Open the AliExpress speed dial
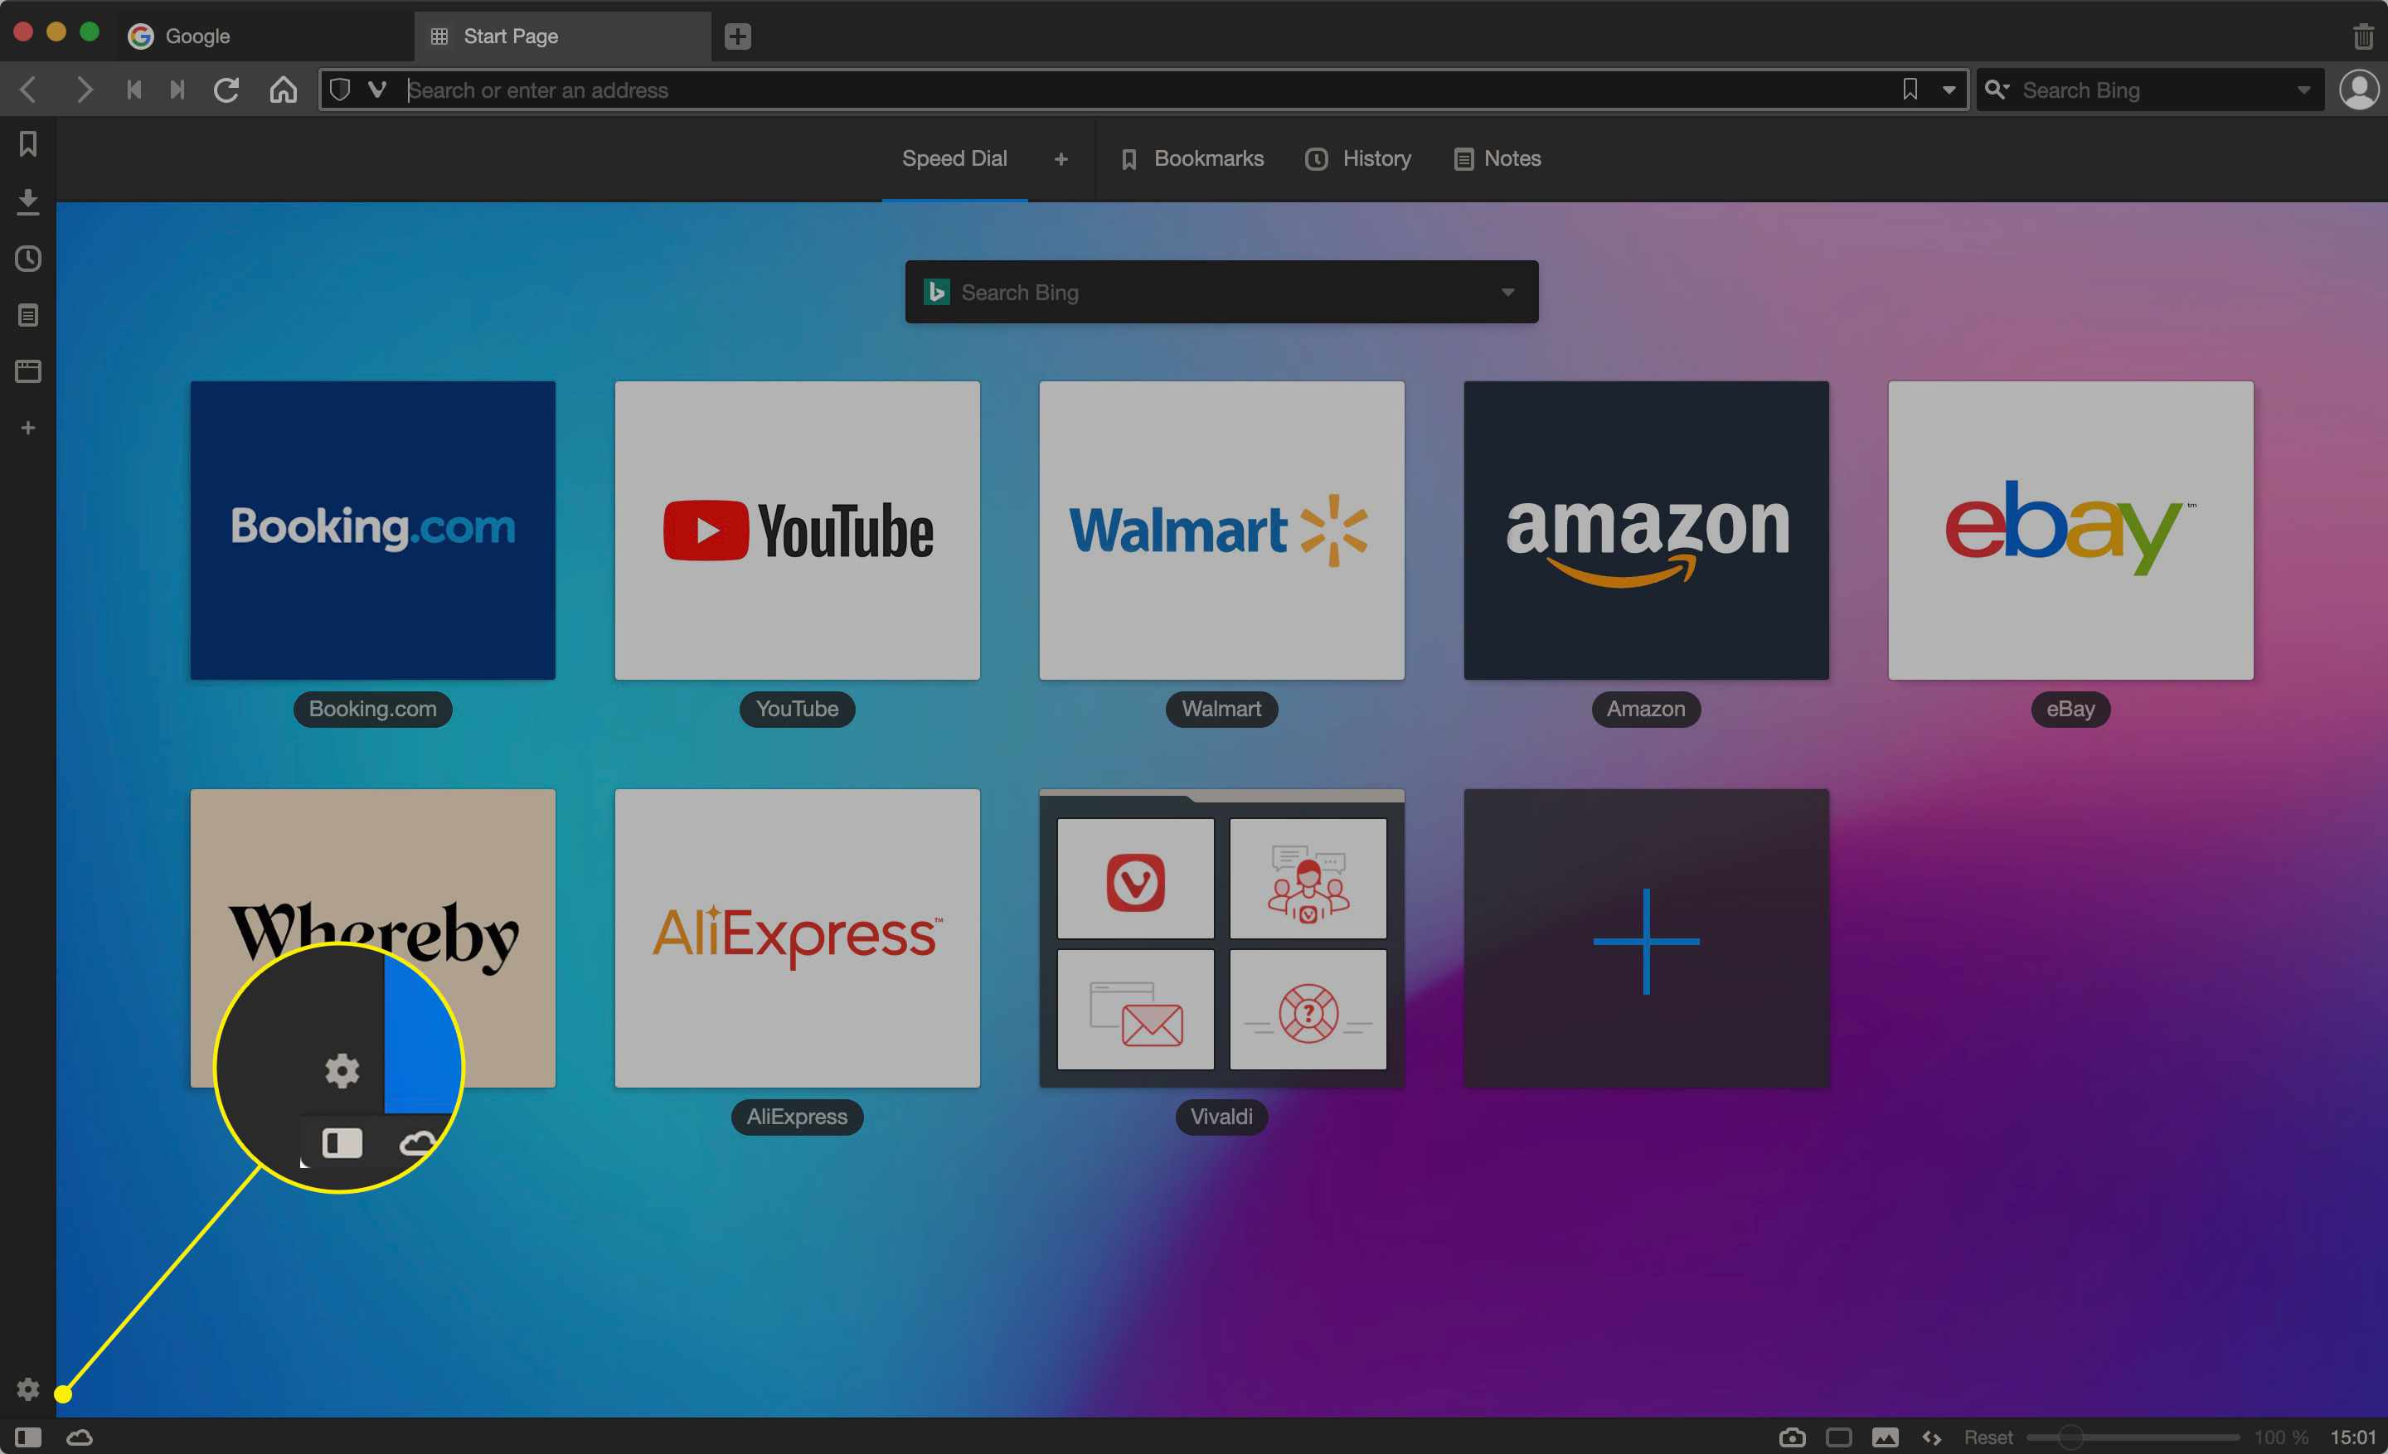 [798, 938]
